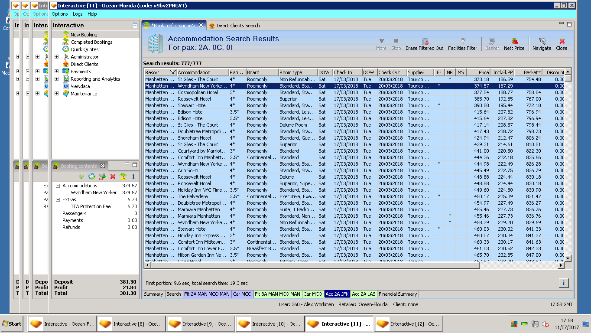Open the Resort column filter dropdown
The height and width of the screenshot is (333, 591).
pos(173,72)
